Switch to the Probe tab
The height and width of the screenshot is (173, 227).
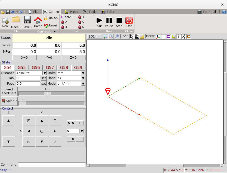(x=72, y=12)
